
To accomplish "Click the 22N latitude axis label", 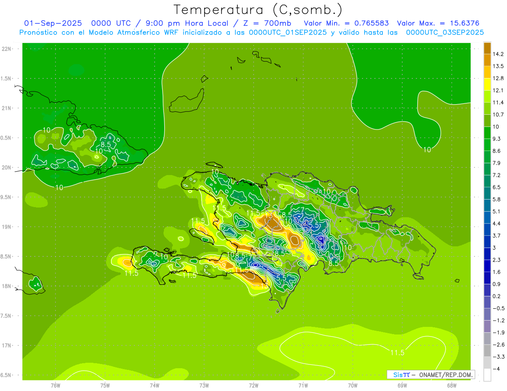I will pos(7,49).
